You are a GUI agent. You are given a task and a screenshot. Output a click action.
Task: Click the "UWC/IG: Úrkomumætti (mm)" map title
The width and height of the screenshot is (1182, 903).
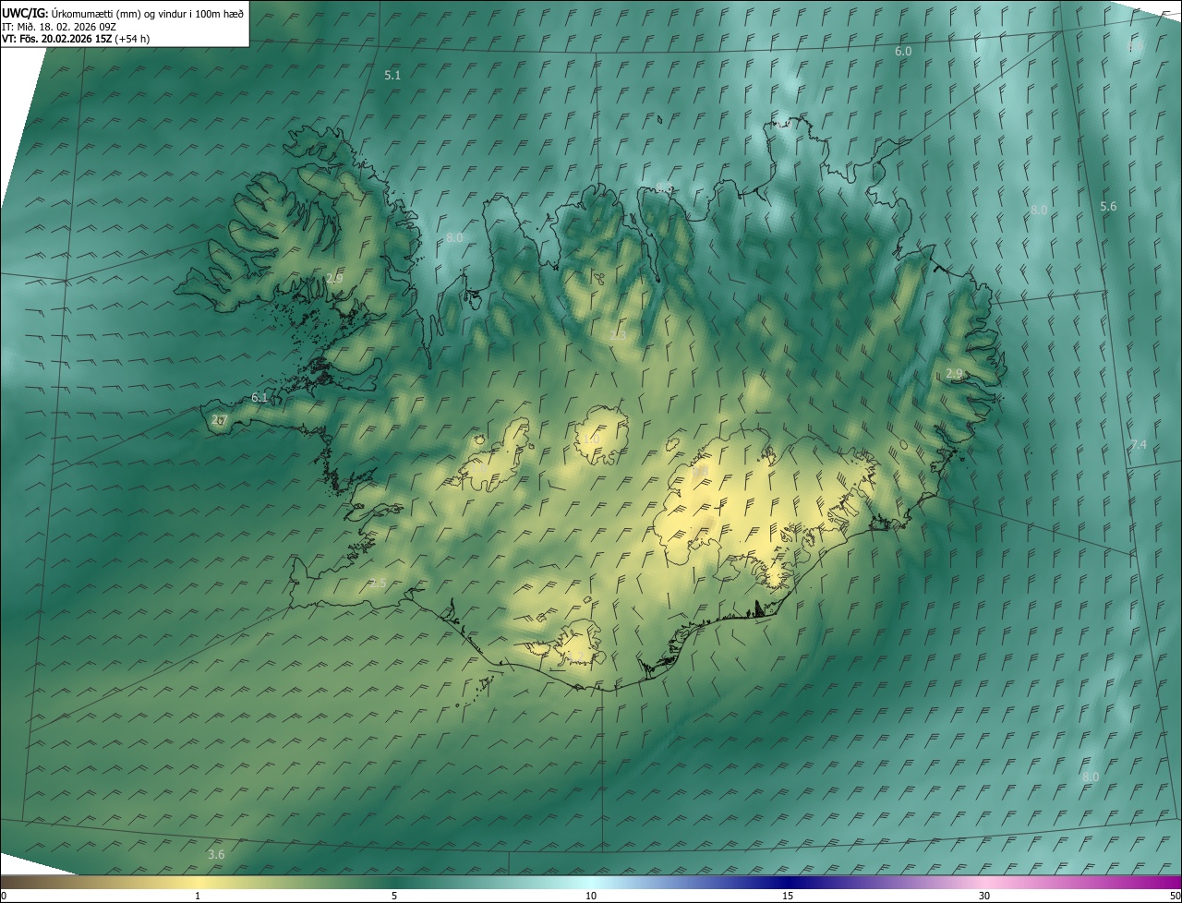124,13
